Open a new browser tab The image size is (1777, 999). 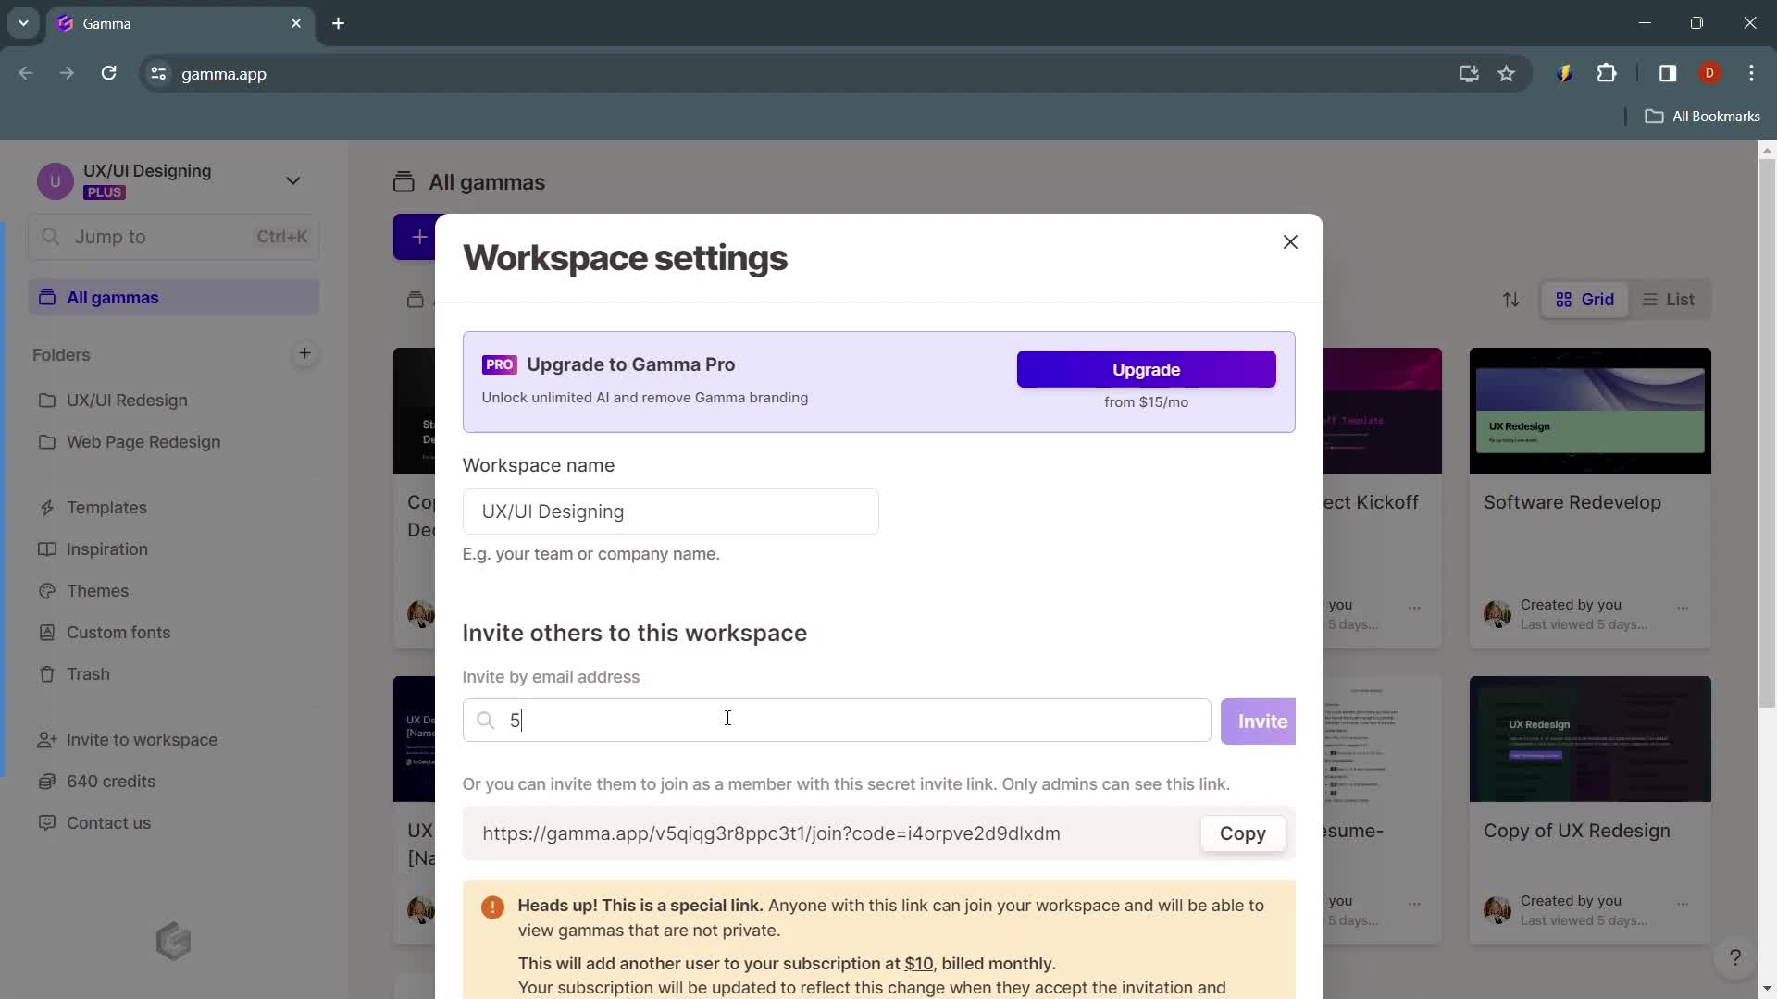tap(338, 23)
